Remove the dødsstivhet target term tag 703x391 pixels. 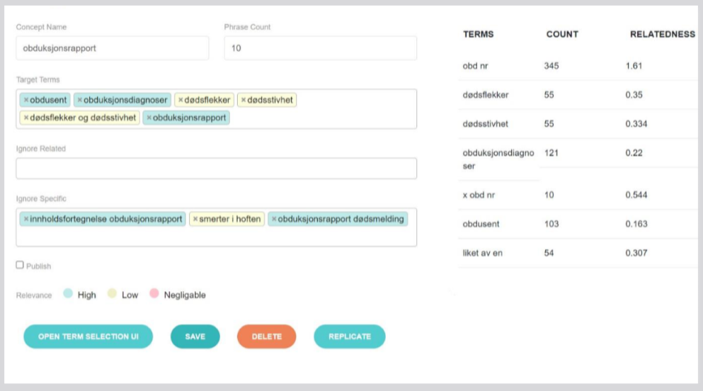pos(244,100)
